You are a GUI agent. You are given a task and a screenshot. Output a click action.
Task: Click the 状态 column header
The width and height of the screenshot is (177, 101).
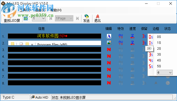pos(168,29)
